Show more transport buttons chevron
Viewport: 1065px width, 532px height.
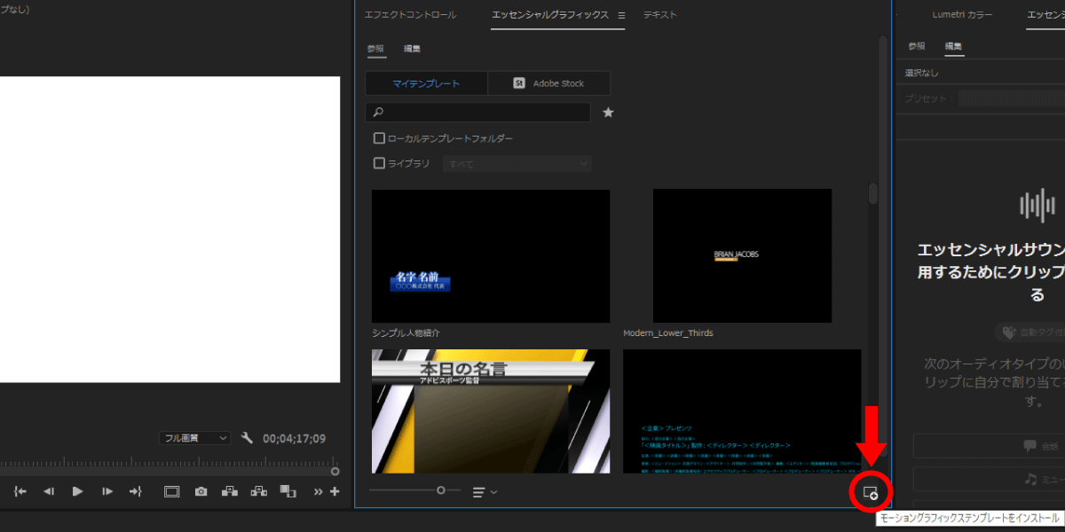pos(318,492)
